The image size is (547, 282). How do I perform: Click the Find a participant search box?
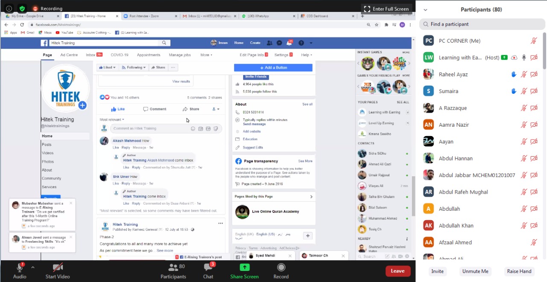[481, 24]
